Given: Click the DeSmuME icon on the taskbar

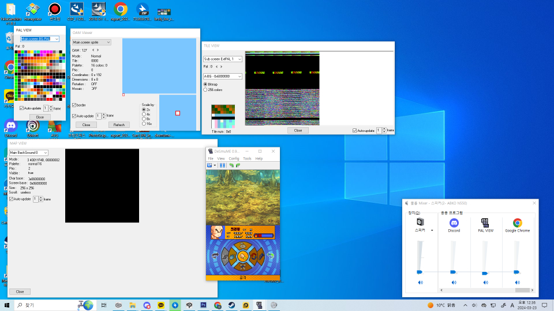Looking at the screenshot, I should tap(259, 305).
